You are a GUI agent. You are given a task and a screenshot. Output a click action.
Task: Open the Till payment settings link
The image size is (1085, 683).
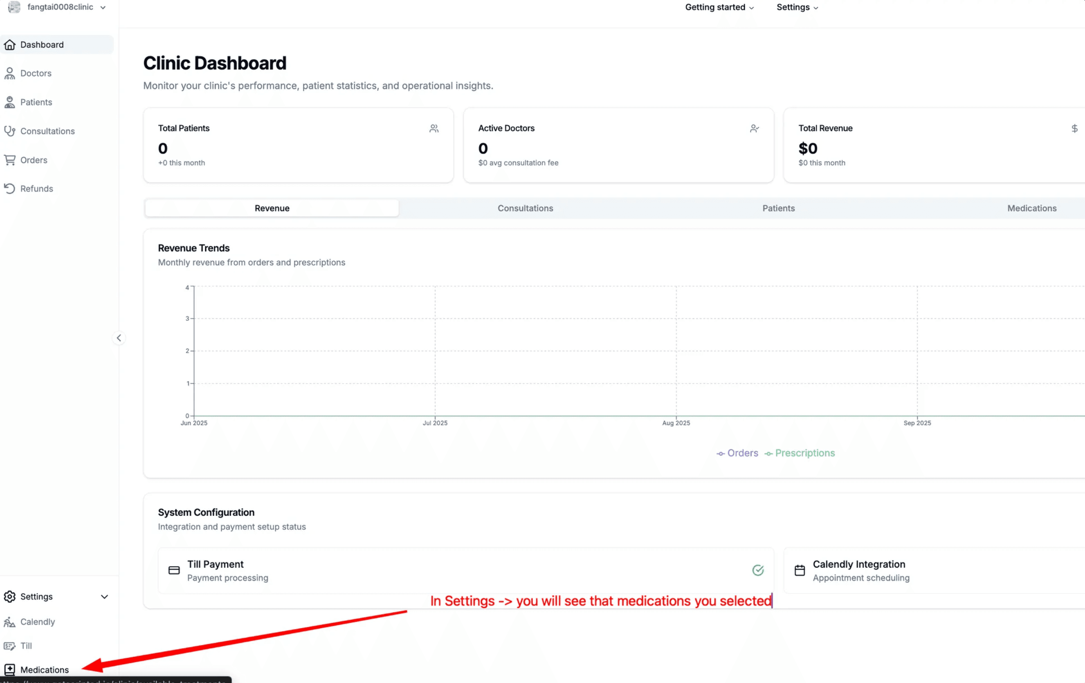26,646
